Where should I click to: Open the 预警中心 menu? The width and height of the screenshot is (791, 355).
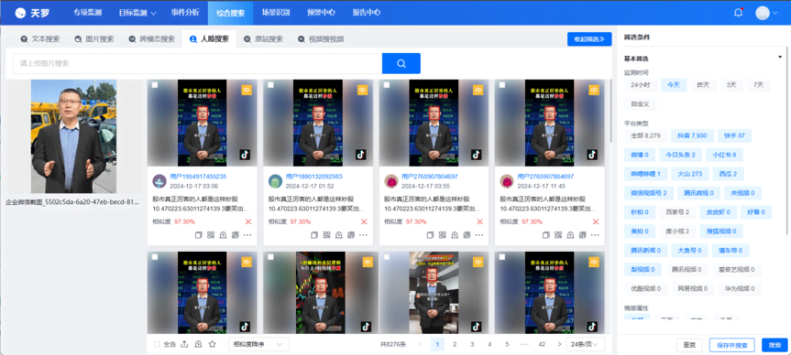point(321,13)
